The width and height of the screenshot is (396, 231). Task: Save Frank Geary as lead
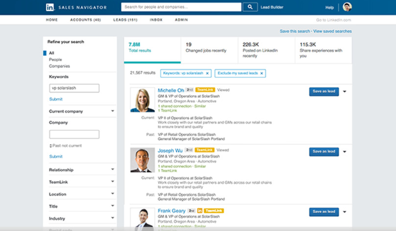[324, 212]
